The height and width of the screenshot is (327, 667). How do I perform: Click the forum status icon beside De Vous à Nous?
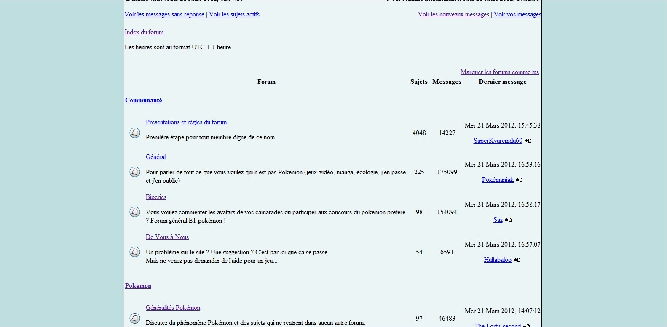[x=135, y=252]
